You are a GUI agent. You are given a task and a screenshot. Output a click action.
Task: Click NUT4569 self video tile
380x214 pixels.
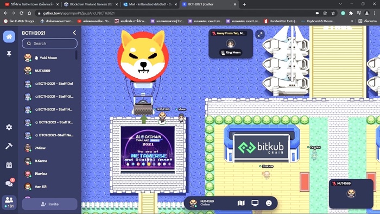click(351, 194)
